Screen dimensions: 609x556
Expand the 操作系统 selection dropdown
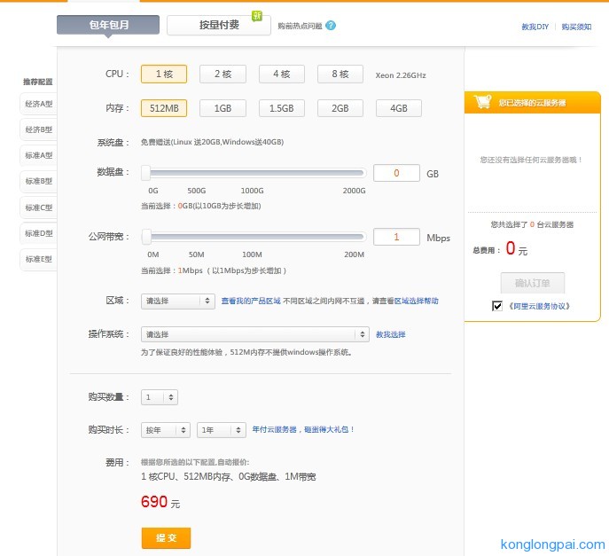click(255, 334)
